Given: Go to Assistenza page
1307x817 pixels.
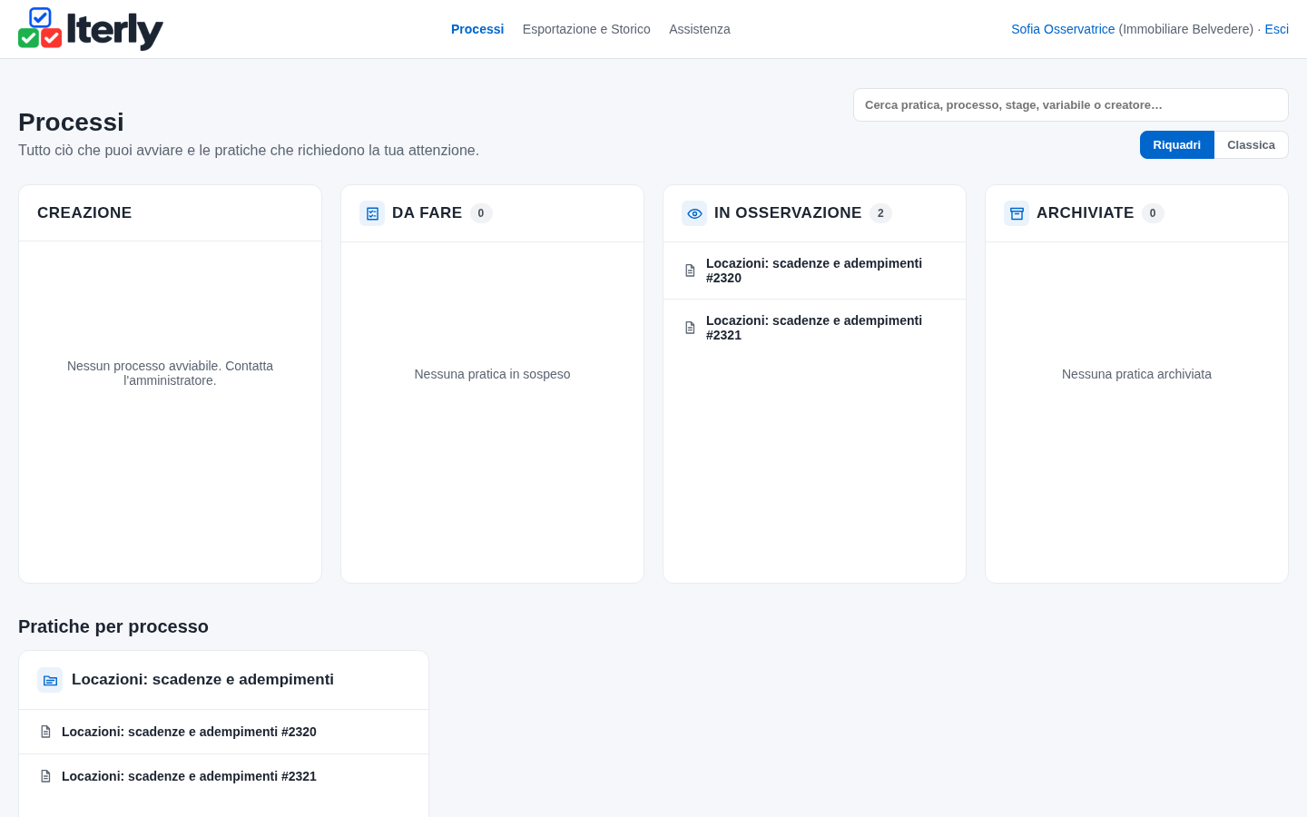Looking at the screenshot, I should [700, 29].
